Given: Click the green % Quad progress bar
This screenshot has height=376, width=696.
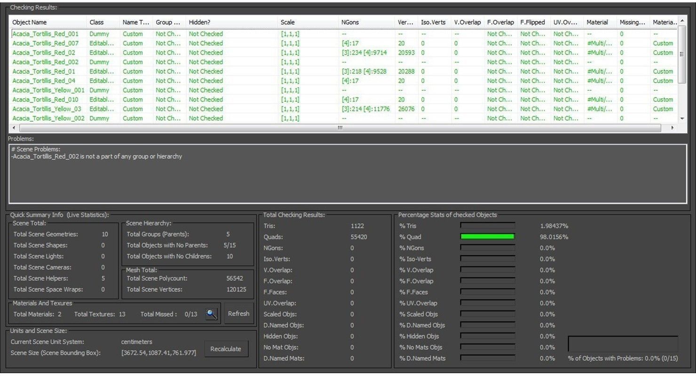Looking at the screenshot, I should [487, 237].
